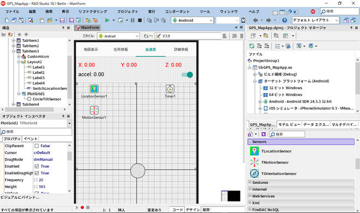Click the detail info tab on form
360x213 pixels.
181,49
